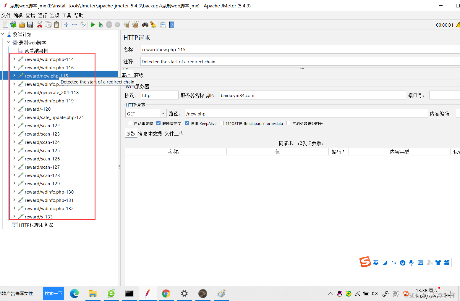The height and width of the screenshot is (301, 460).
Task: Check 对POST使用multipart / form-data option
Action: pyautogui.click(x=222, y=123)
